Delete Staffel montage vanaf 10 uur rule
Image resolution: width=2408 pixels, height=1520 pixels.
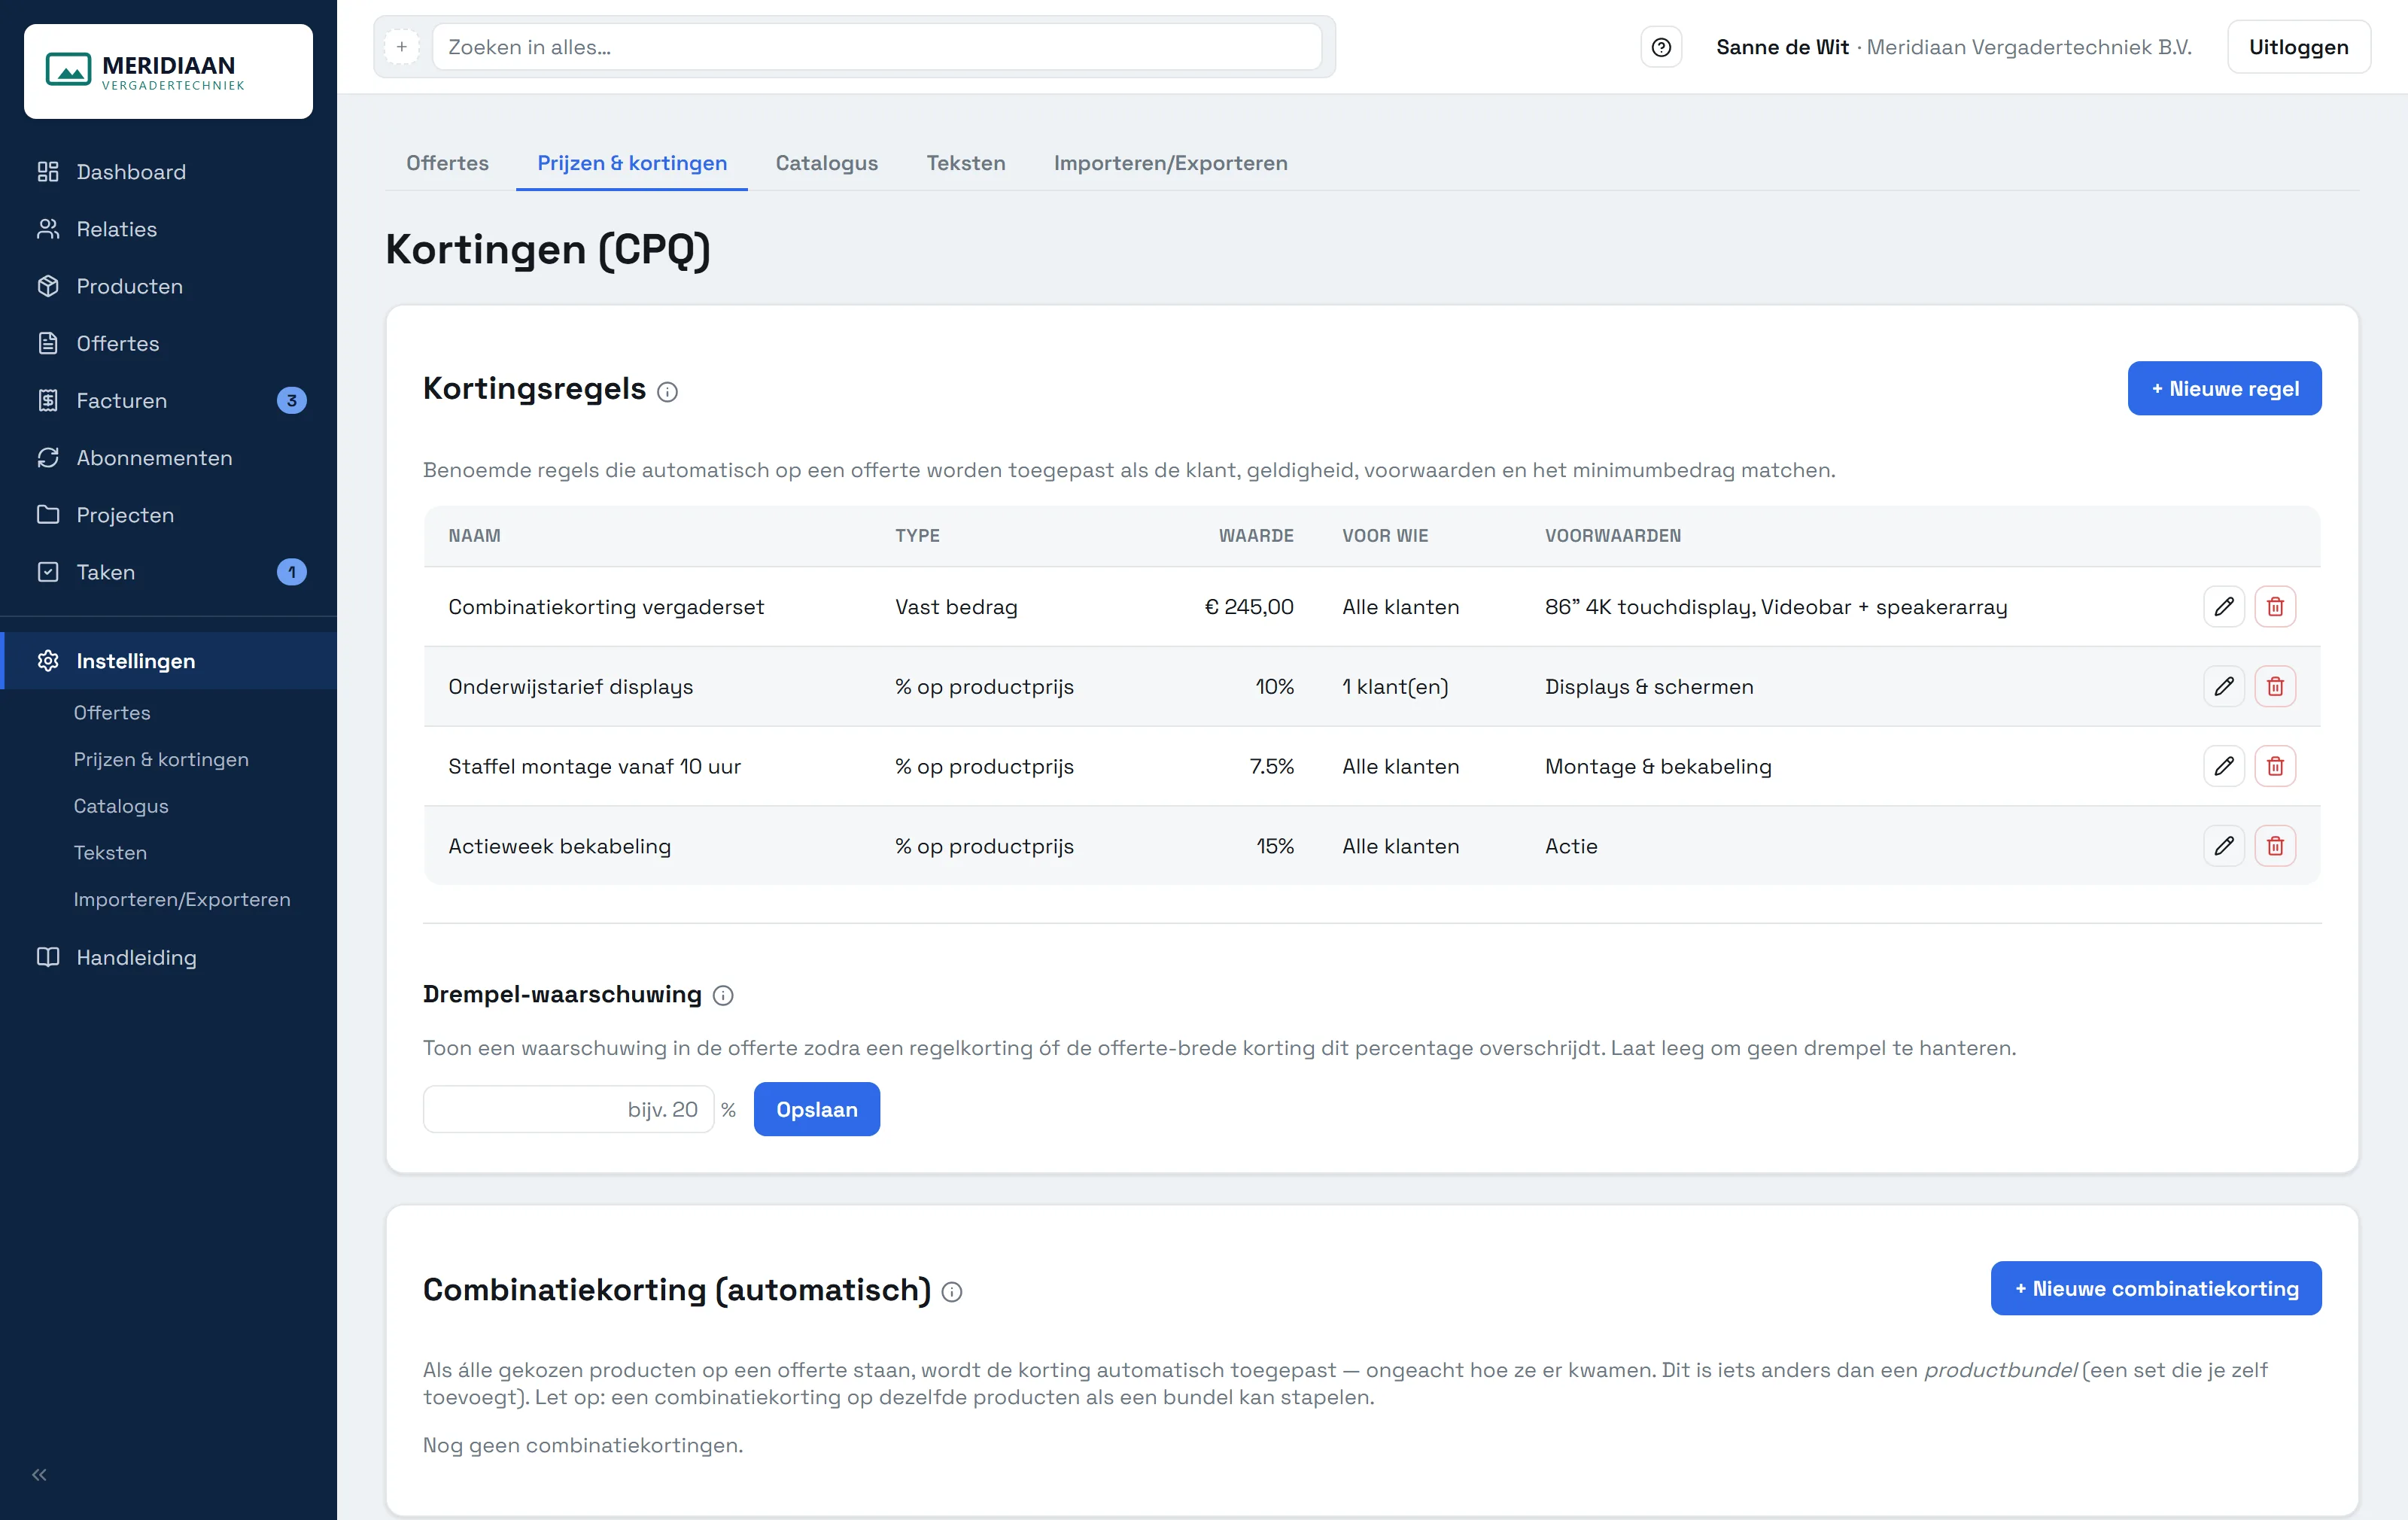(2275, 766)
